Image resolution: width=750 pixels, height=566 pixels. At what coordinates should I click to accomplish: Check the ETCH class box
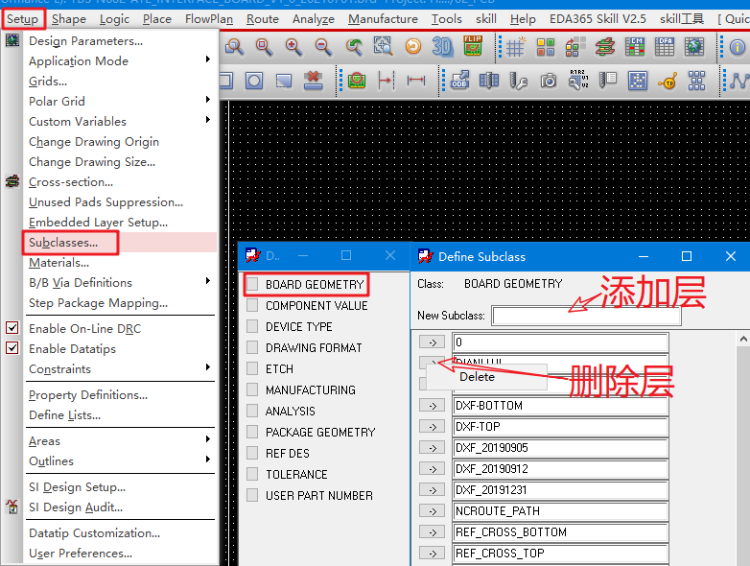click(252, 368)
